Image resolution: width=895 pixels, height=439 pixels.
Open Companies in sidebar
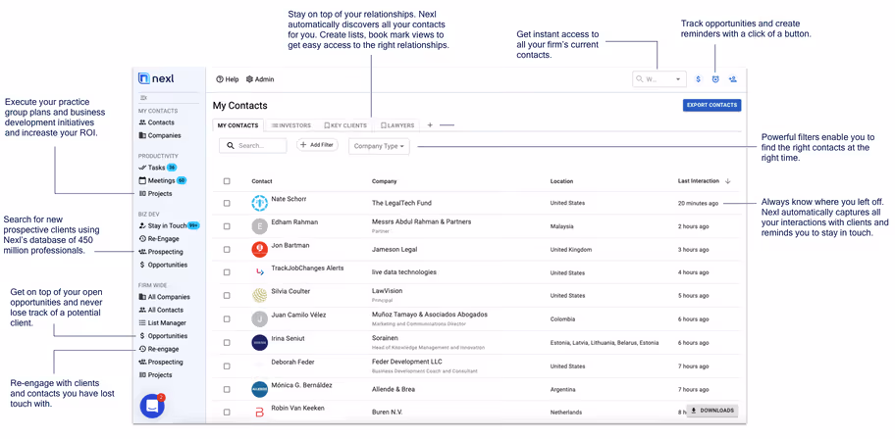[159, 135]
